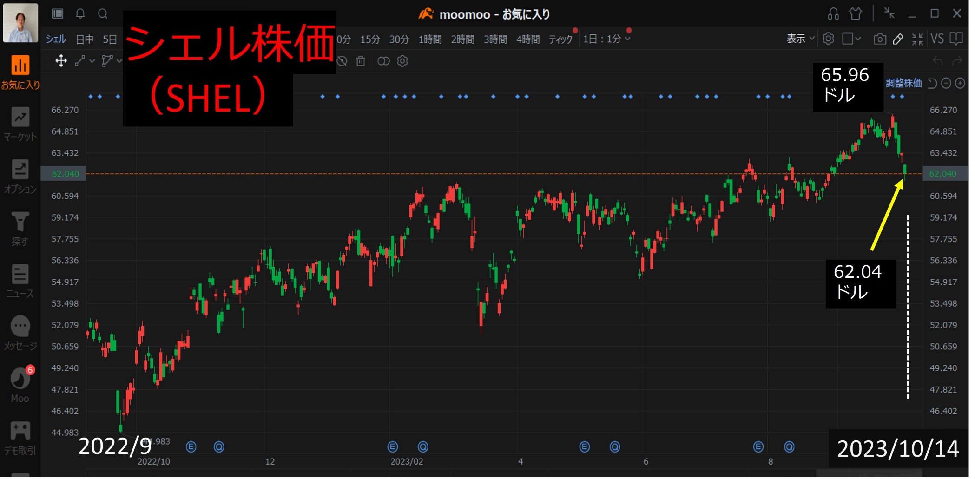Expand the shape tool options arrow
This screenshot has height=479, width=975.
pos(119,61)
